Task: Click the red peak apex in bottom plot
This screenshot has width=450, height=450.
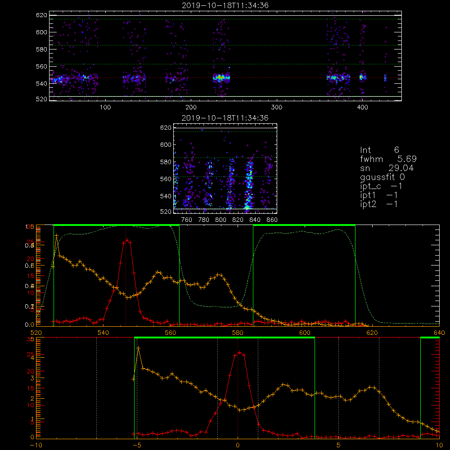Action: point(239,352)
